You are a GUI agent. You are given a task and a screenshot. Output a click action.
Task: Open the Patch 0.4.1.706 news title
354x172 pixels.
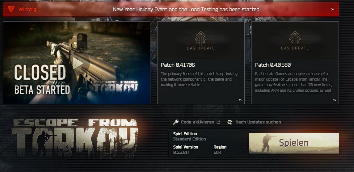coord(178,65)
